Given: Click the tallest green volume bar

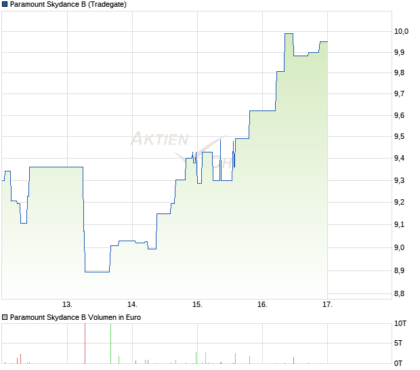Looking at the screenshot, I should pyautogui.click(x=110, y=344).
